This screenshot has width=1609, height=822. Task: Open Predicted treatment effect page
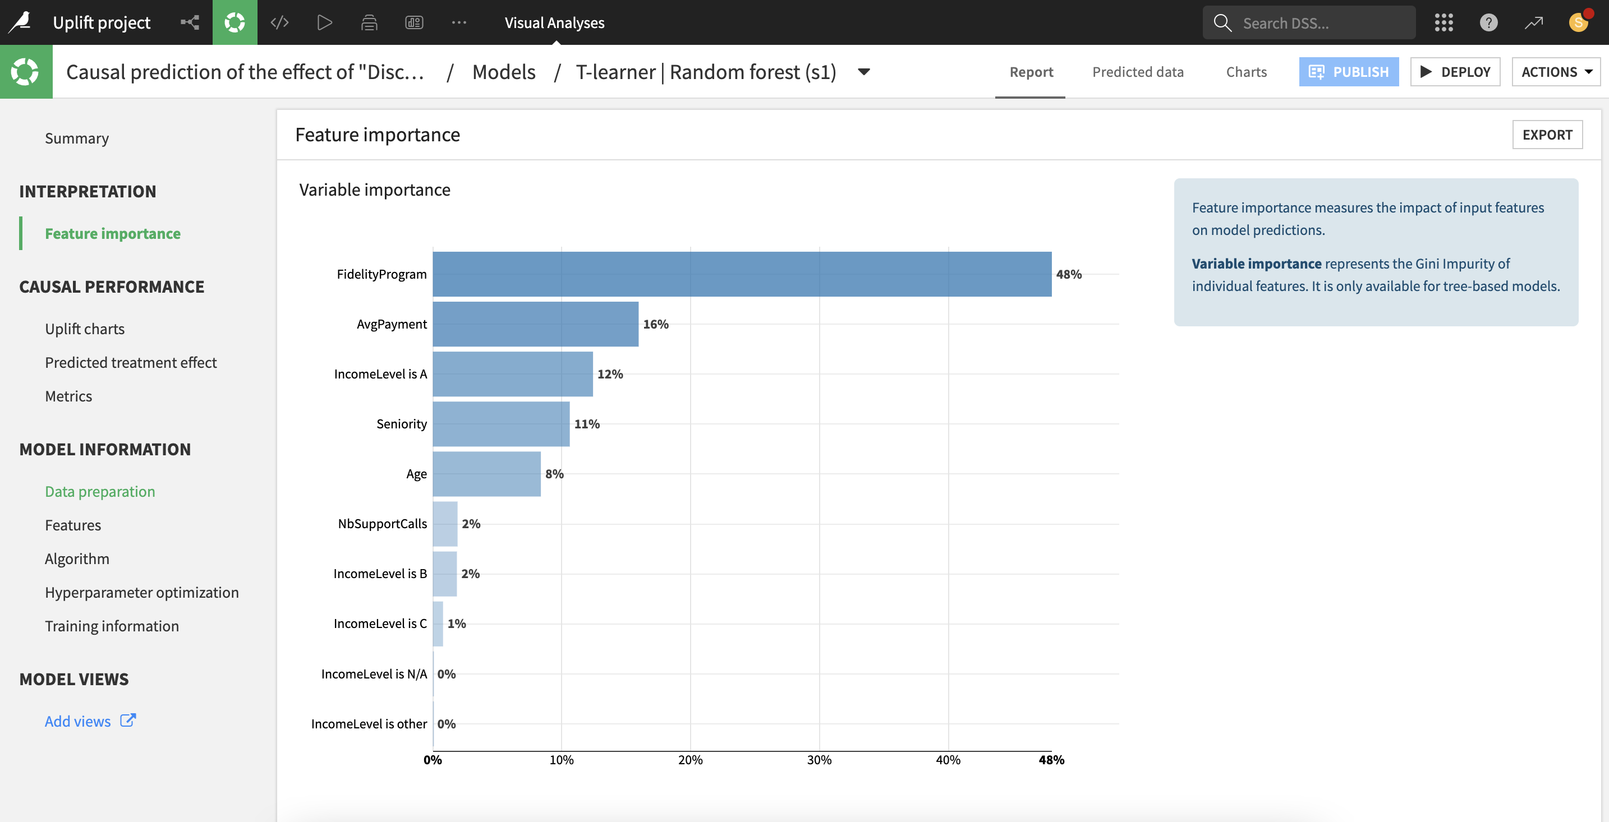pos(131,362)
